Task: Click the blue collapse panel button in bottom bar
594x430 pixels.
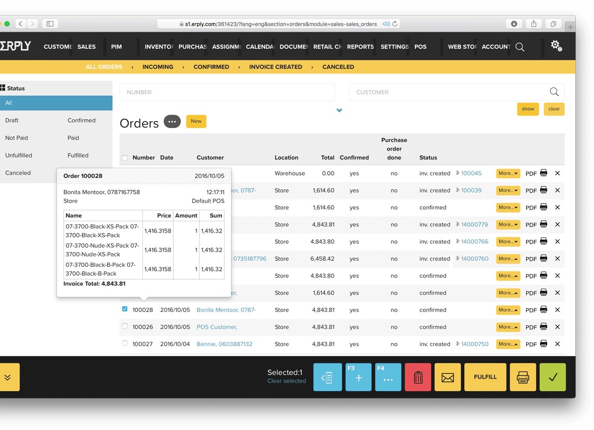Action: point(327,377)
